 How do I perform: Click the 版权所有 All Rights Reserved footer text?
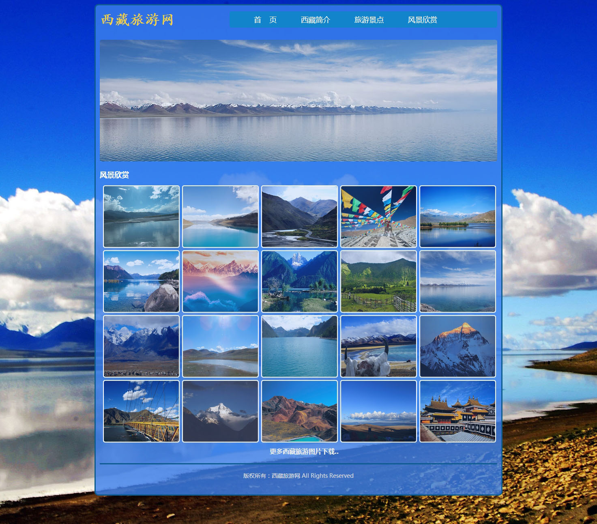click(298, 476)
